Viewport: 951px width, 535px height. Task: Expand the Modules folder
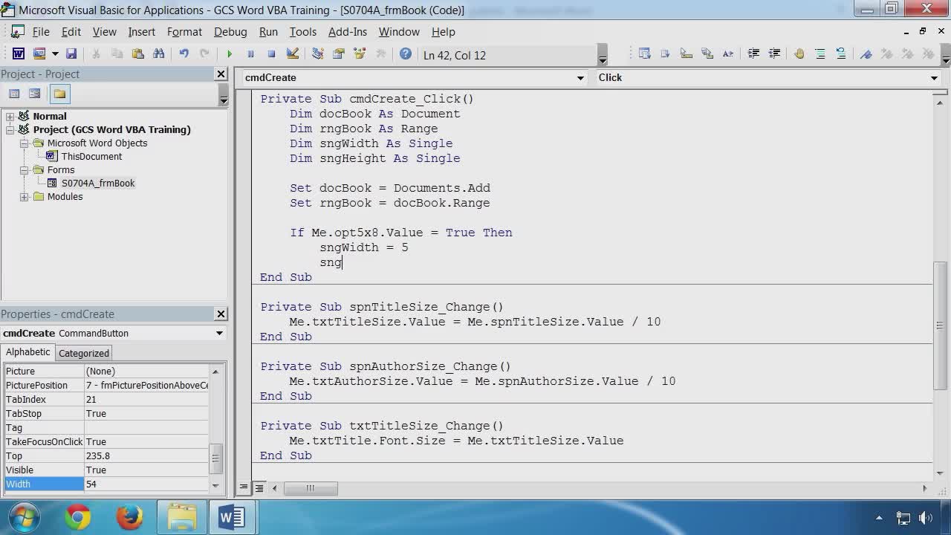[25, 196]
